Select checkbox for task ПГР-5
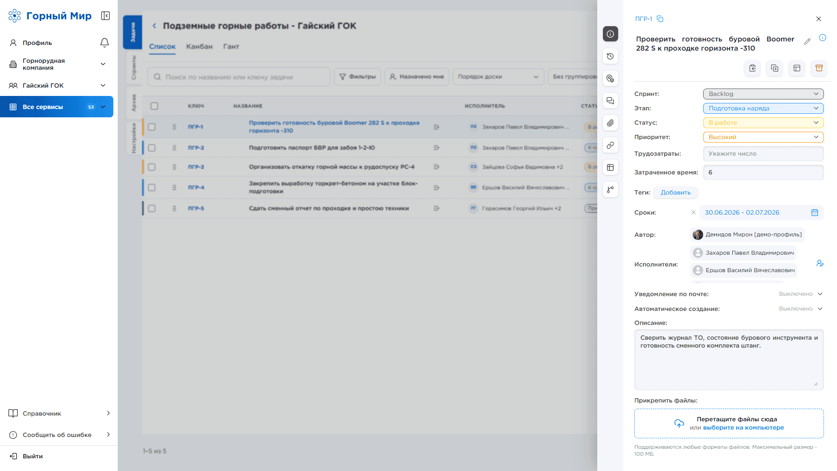The height and width of the screenshot is (471, 837). (x=152, y=208)
